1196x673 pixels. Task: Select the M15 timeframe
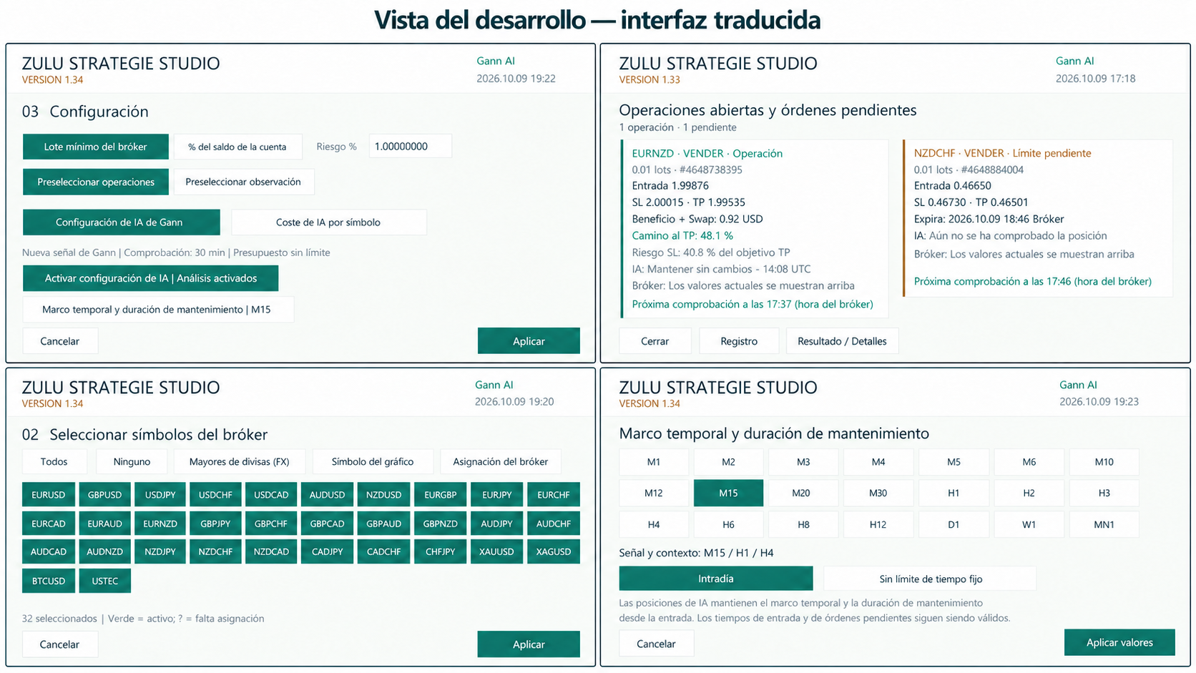click(x=728, y=493)
